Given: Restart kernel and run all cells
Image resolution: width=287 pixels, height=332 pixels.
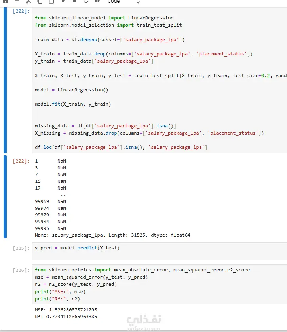Looking at the screenshot, I should coord(97,1).
